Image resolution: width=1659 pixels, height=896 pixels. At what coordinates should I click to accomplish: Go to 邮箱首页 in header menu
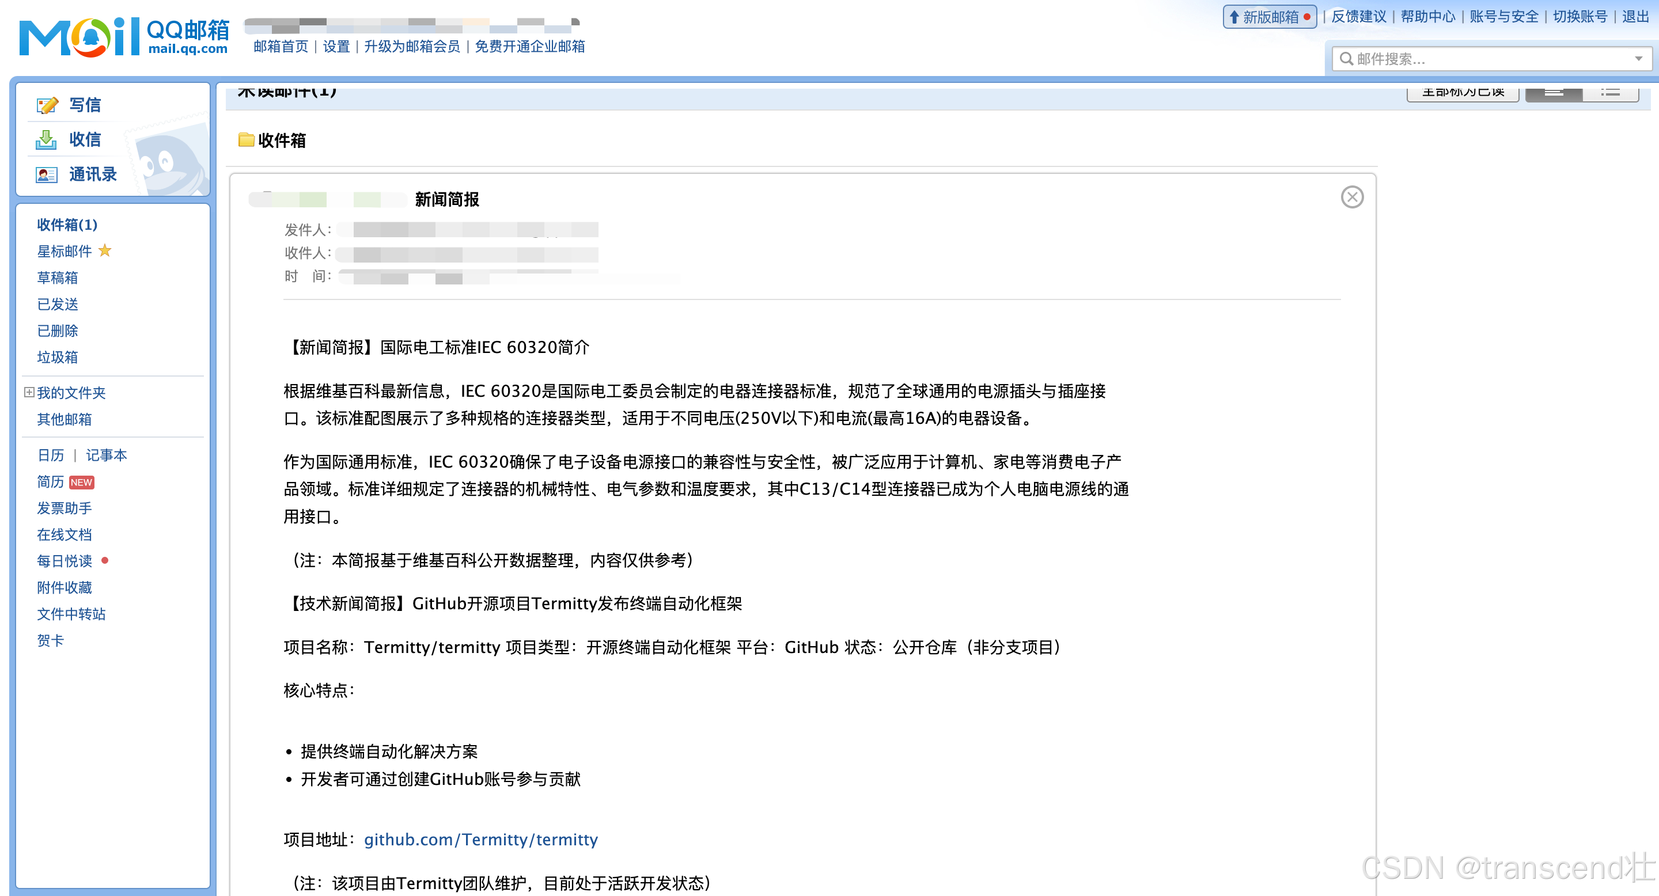[x=281, y=46]
